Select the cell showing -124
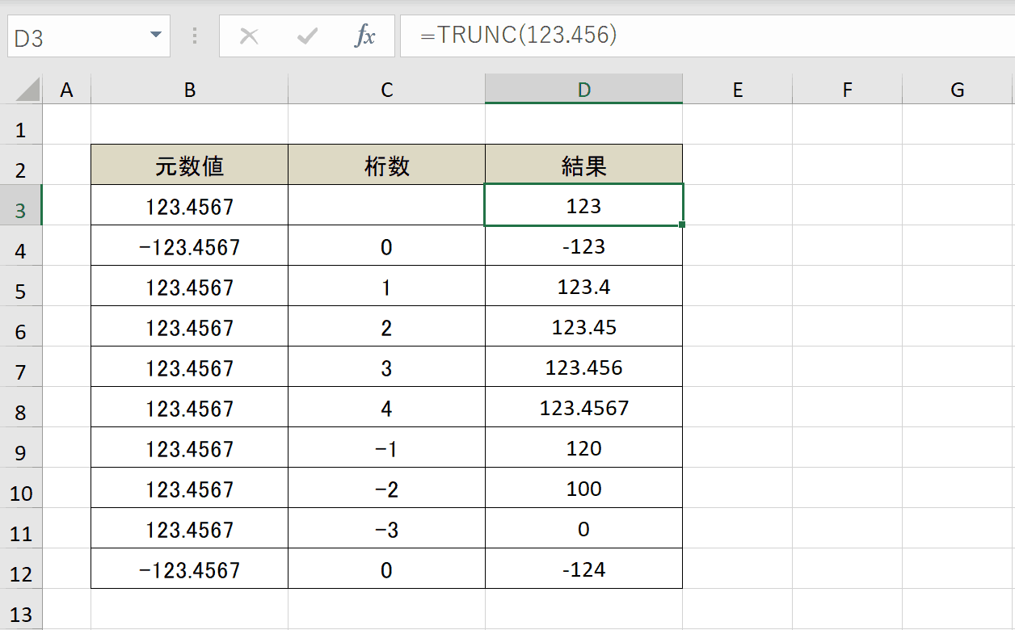 tap(583, 568)
